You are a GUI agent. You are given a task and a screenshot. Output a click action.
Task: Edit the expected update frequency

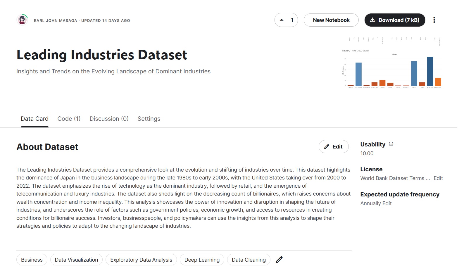(387, 203)
